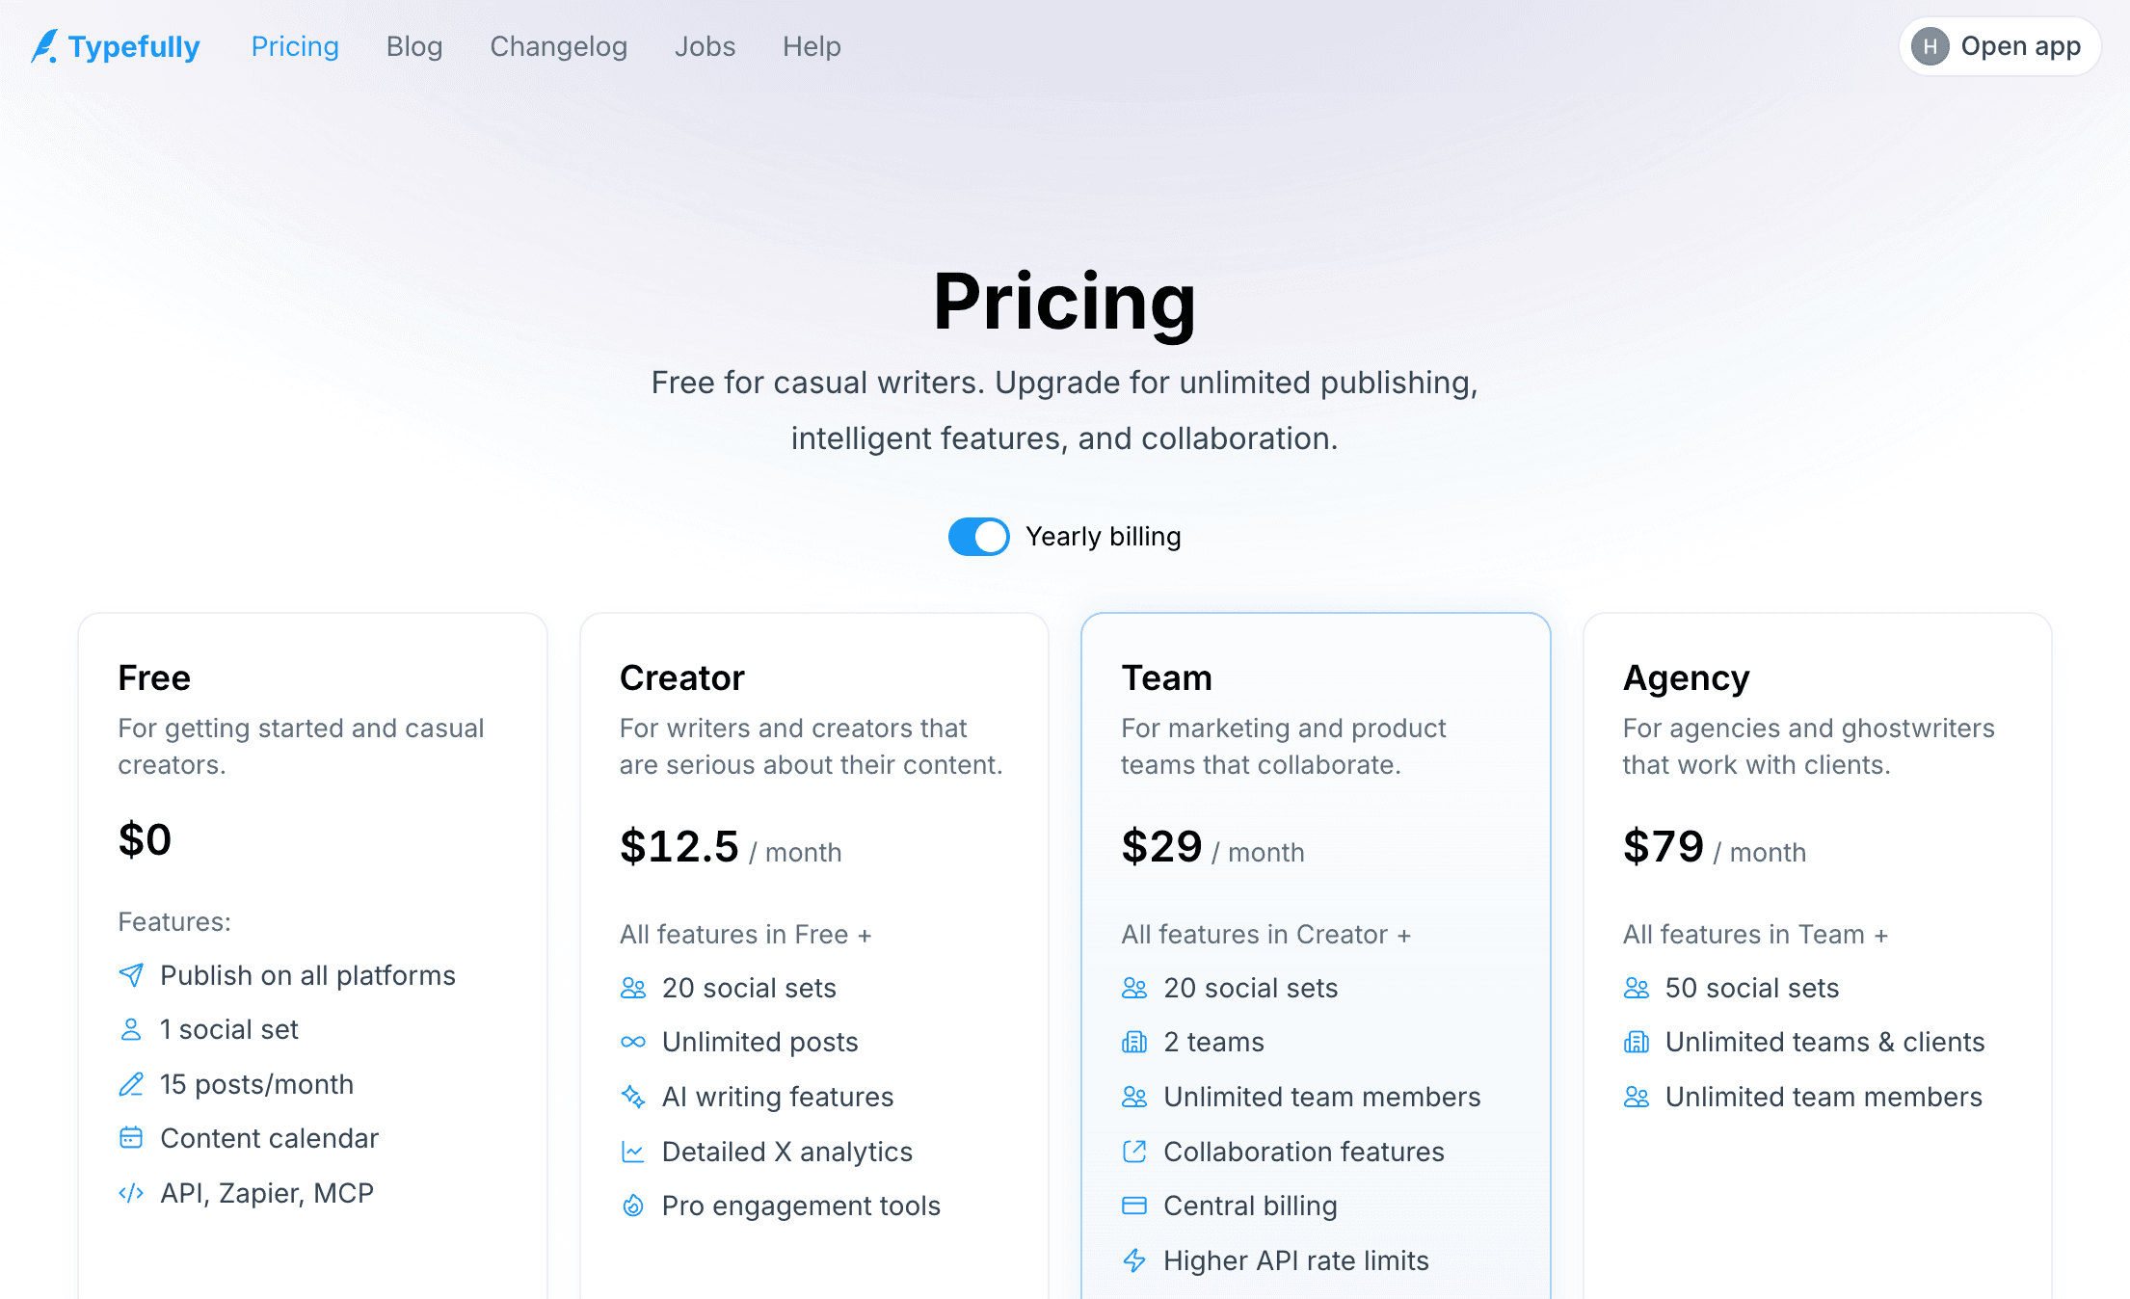Click the paper plane icon beside Publish on all platforms
The width and height of the screenshot is (2130, 1299).
[x=131, y=975]
